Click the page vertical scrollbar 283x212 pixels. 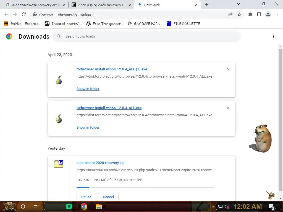281,120
